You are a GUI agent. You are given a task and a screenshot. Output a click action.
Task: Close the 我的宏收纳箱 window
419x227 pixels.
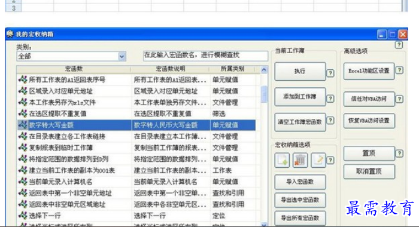coord(403,34)
